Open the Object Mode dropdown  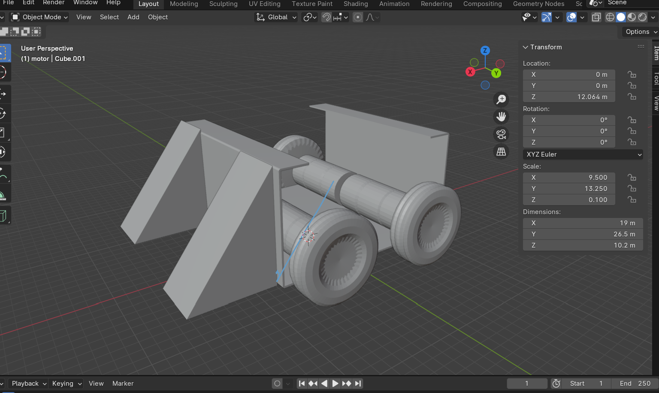tap(39, 17)
